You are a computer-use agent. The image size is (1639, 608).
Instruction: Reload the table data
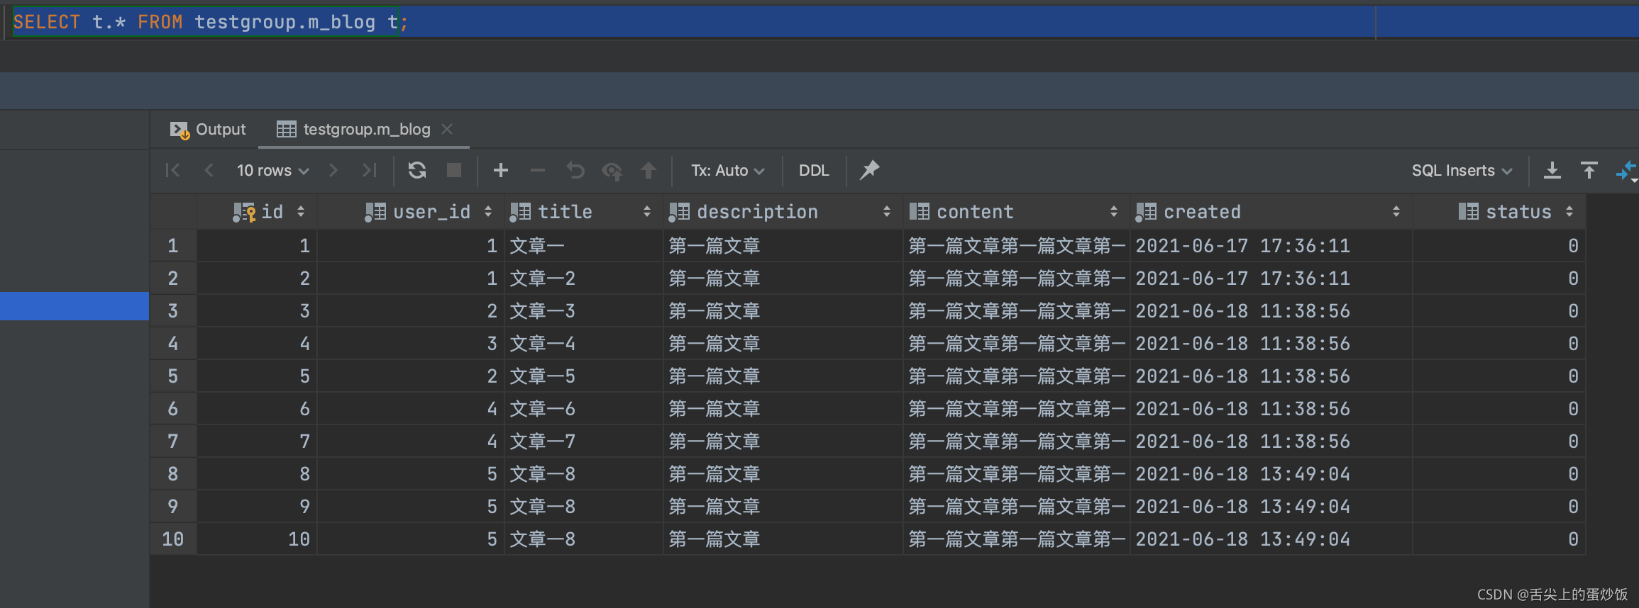point(417,170)
